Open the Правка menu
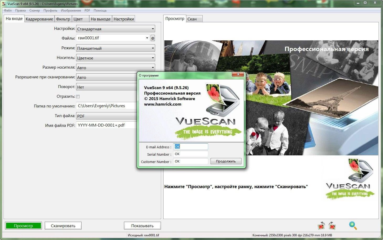Screen dimensions: 383x240 coord(20,10)
